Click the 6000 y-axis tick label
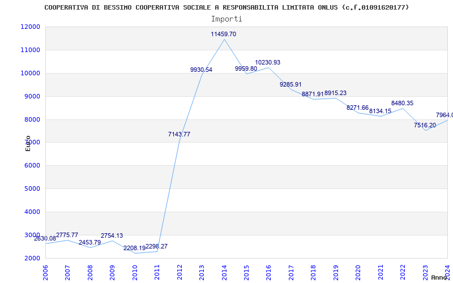Screen dimensions: 453x283 click(x=32, y=166)
